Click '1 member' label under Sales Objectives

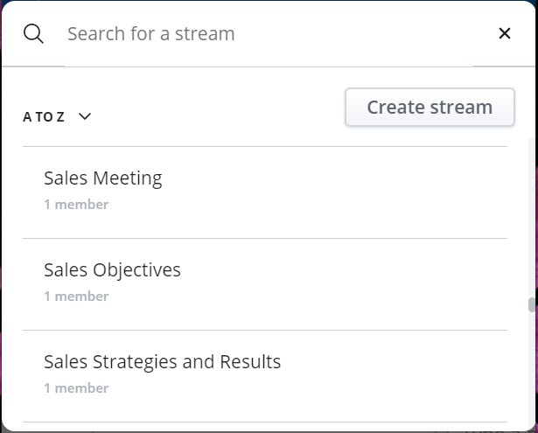pos(76,297)
